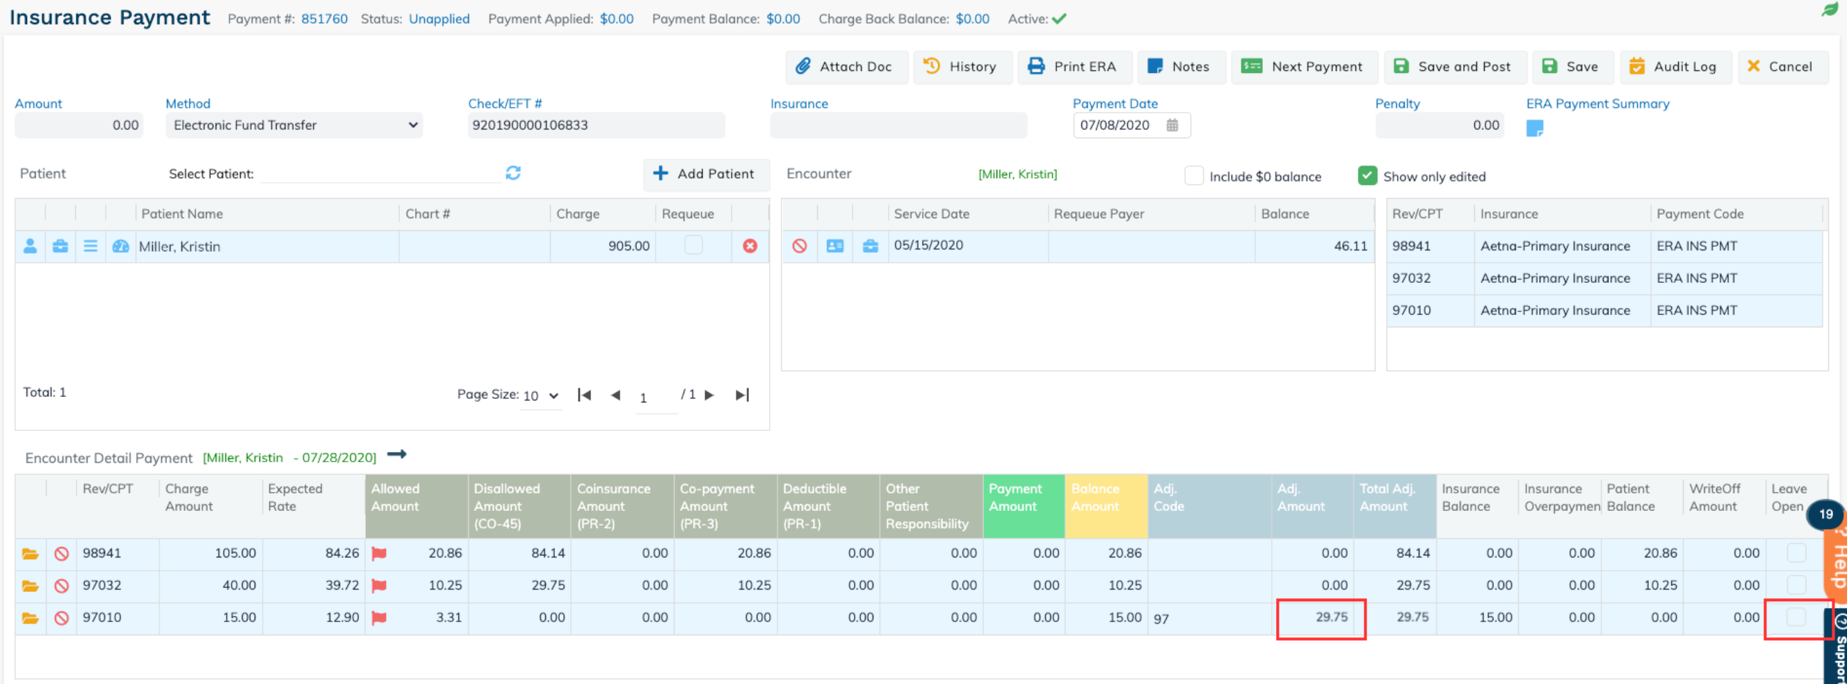Enable the Include $0 balance checkbox
The image size is (1847, 684).
[x=1194, y=176]
